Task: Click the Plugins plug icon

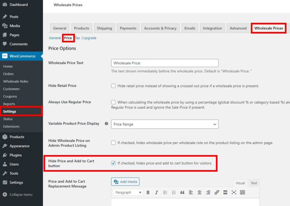Action: [x=5, y=155]
